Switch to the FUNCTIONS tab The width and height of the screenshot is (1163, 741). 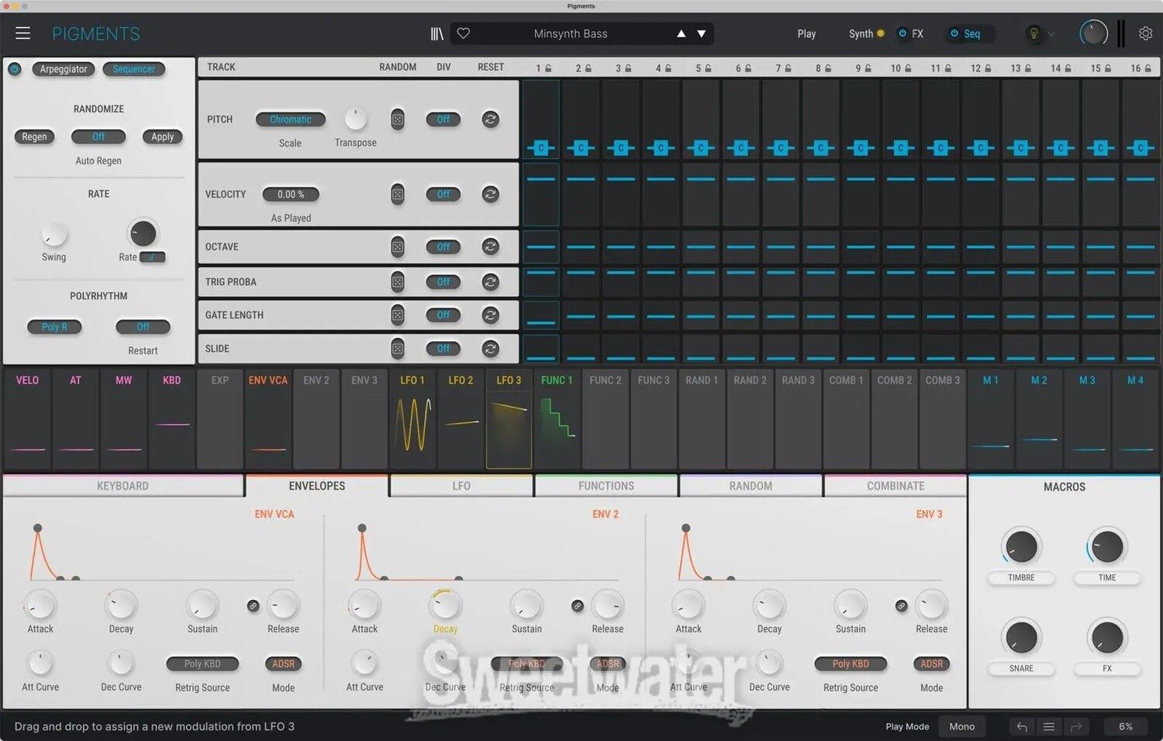(x=606, y=486)
